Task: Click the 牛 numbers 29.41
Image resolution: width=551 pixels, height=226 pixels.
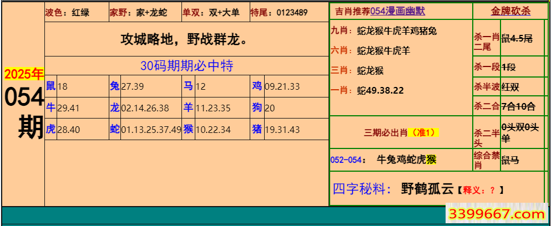Action: 68,109
